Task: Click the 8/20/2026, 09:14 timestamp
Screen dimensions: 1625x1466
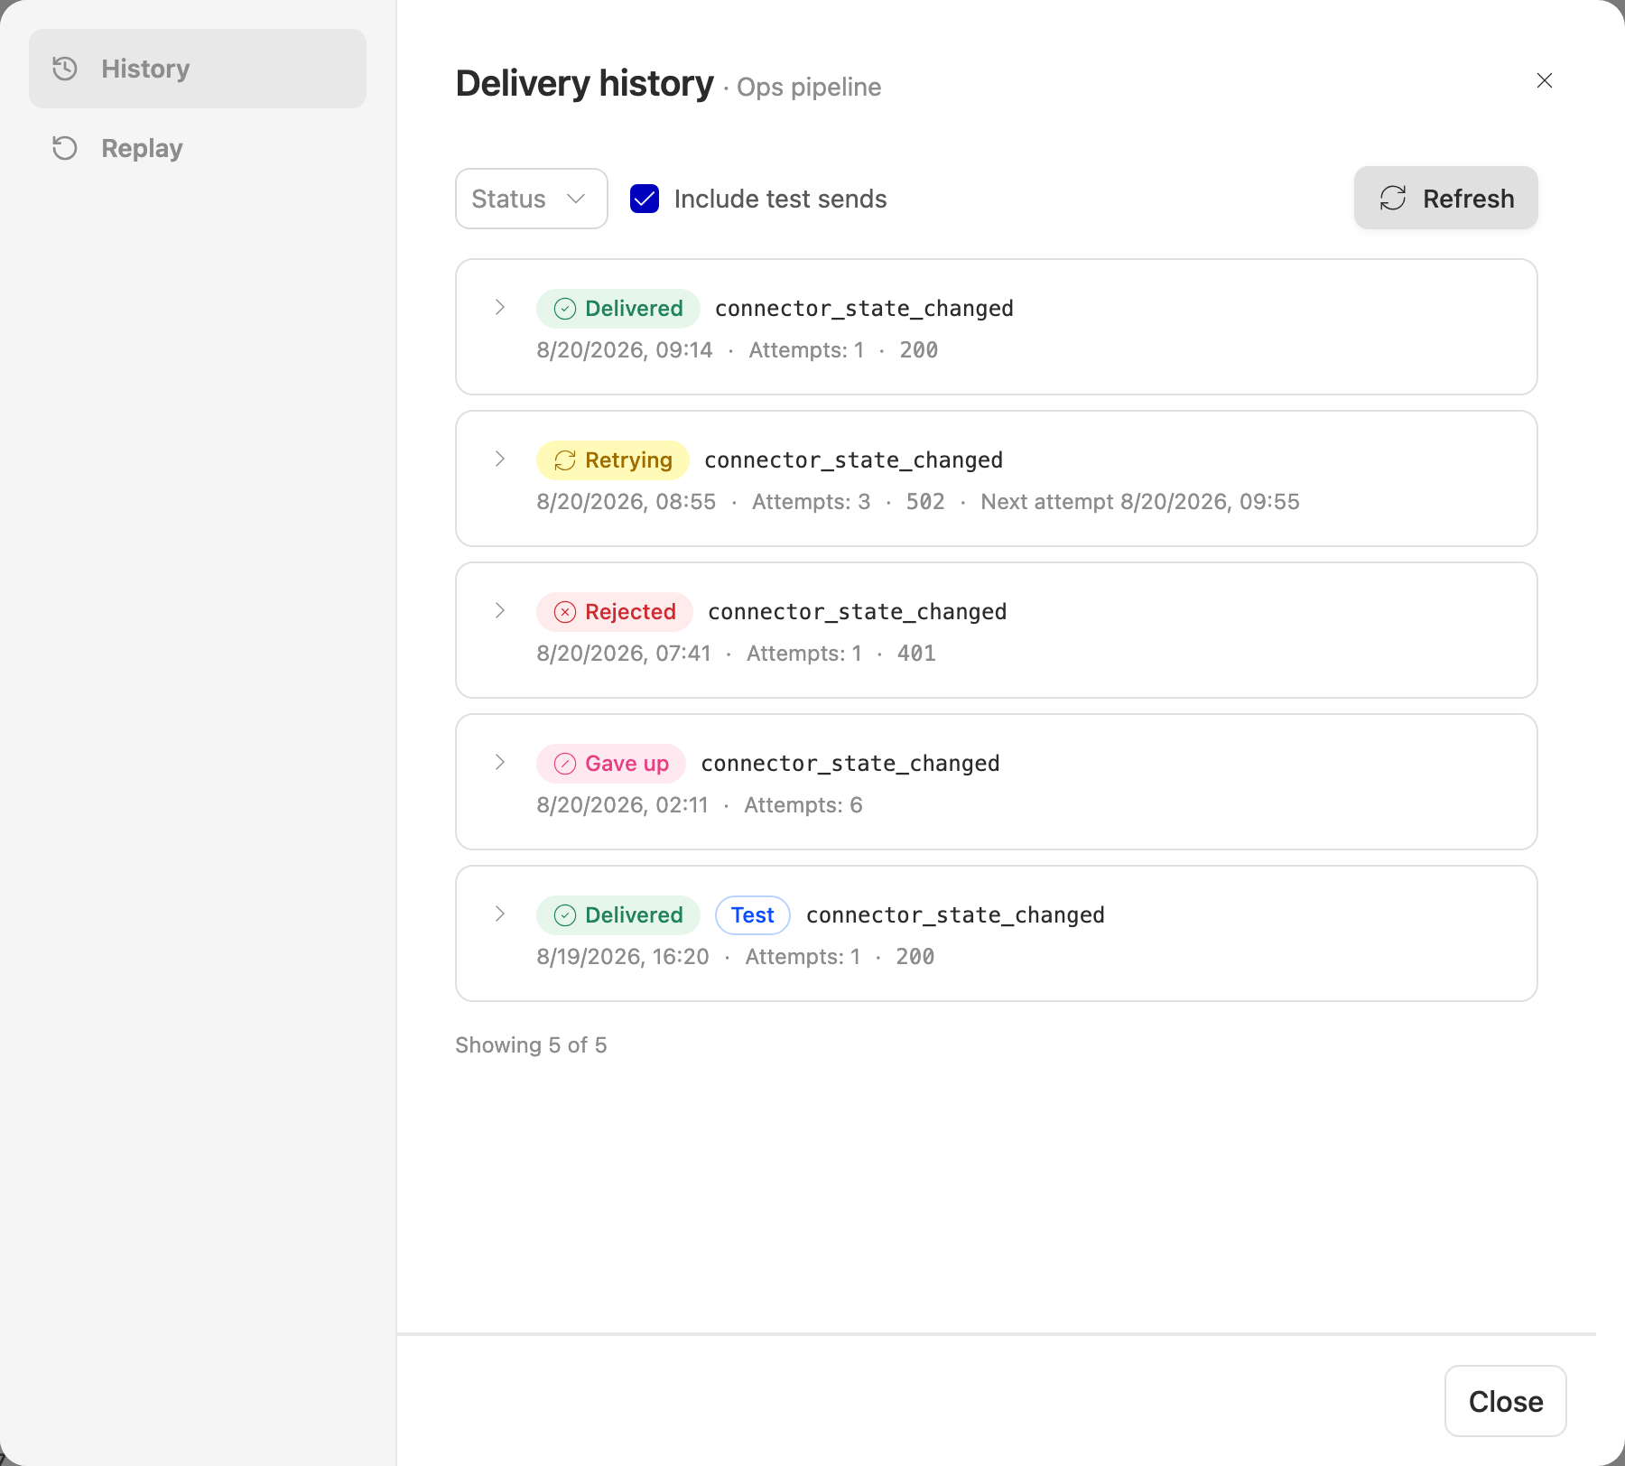Action: (625, 350)
